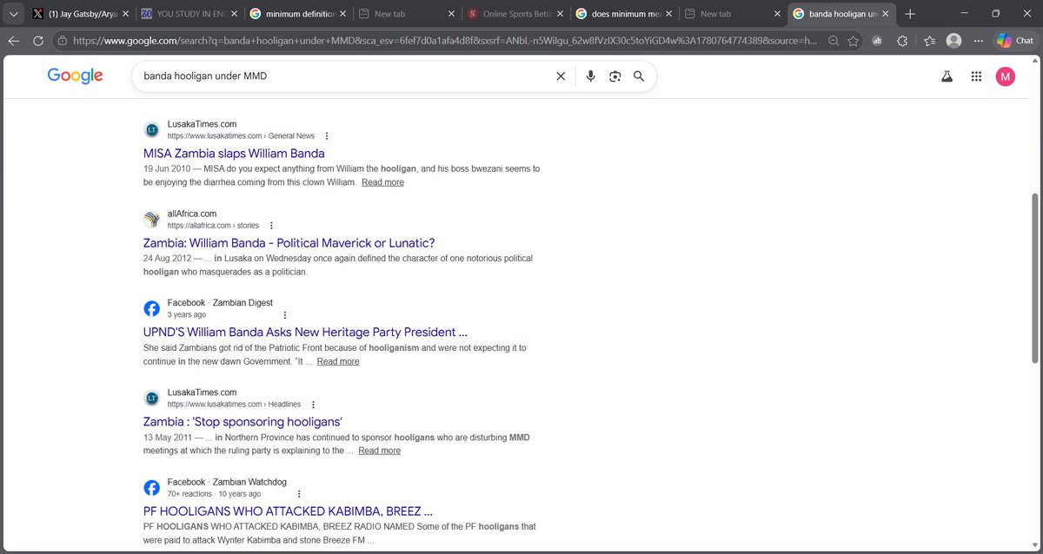Open Zambia: William Banda Political Maverick result

point(289,243)
